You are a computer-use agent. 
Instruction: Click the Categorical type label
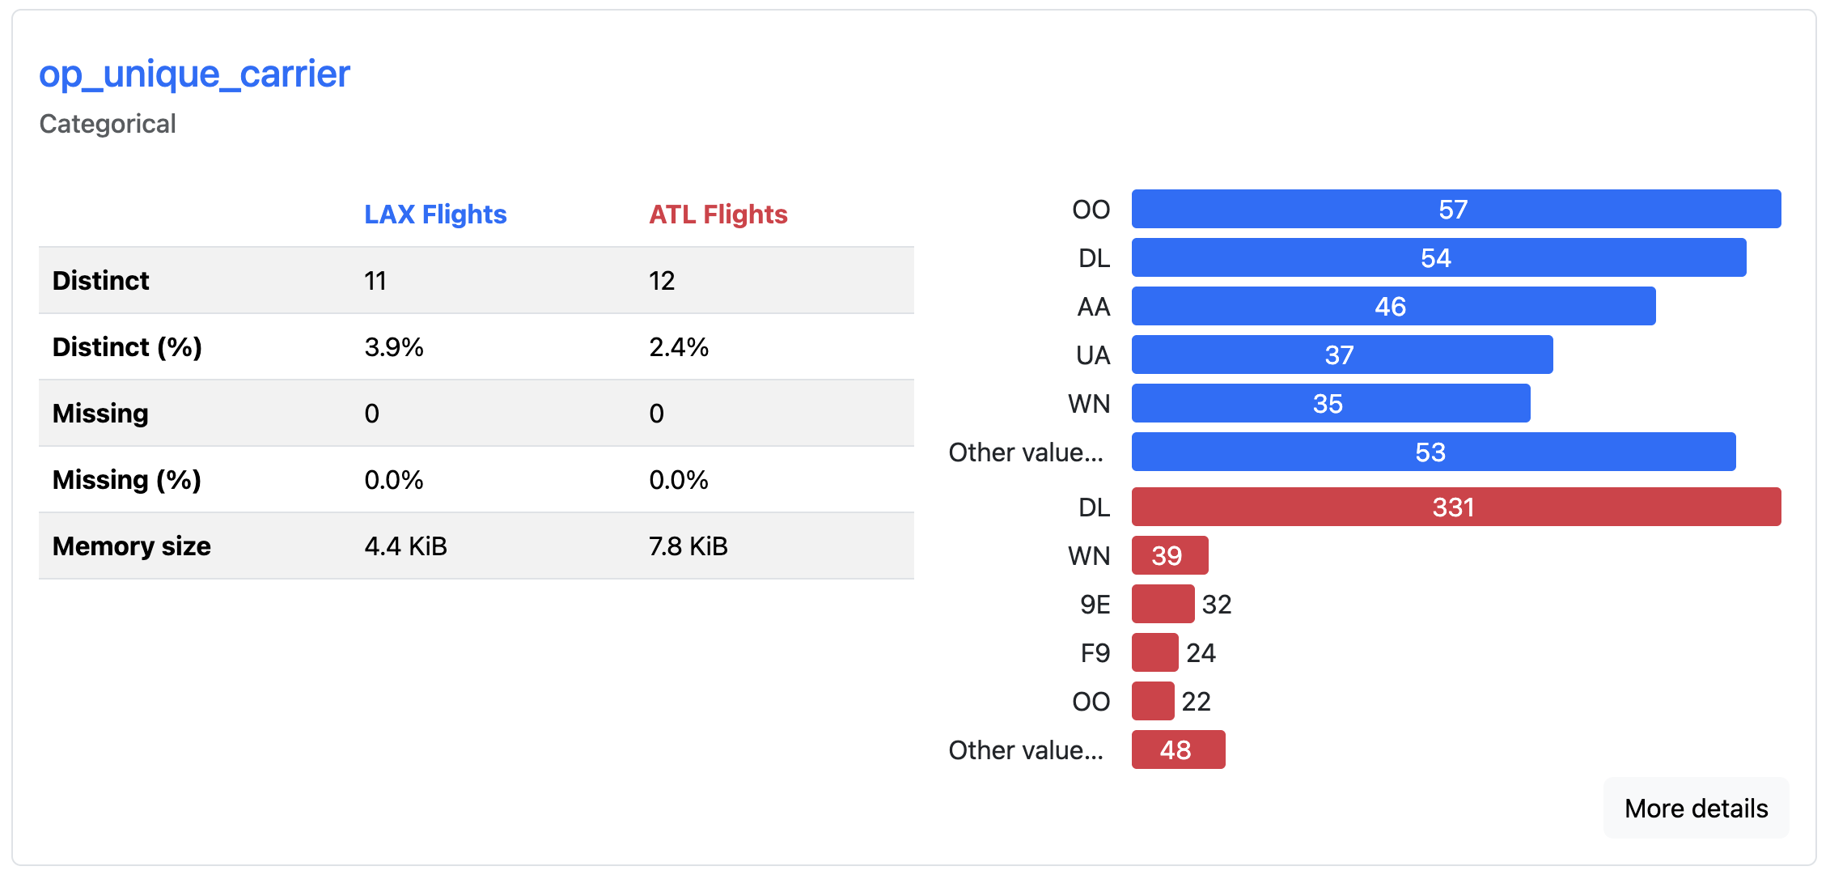(108, 124)
